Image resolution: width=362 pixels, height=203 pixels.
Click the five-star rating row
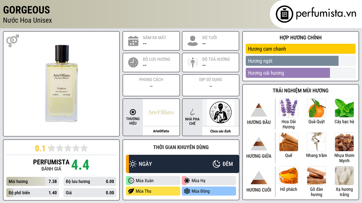point(68,148)
